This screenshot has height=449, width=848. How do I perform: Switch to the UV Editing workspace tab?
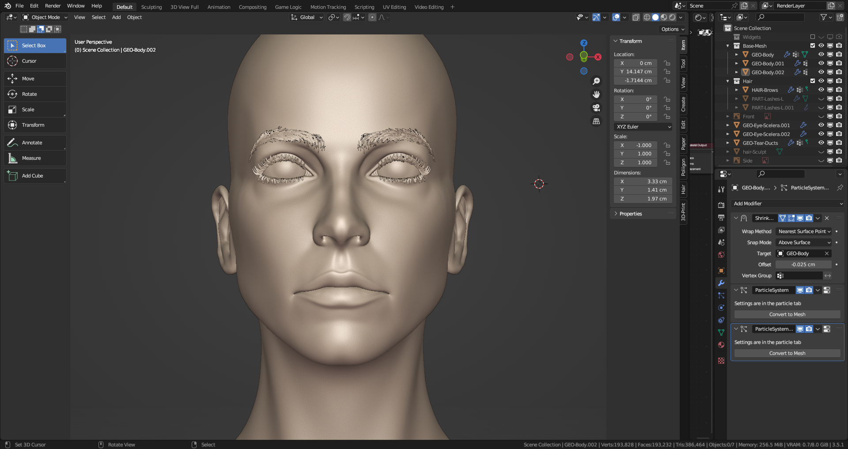click(x=394, y=7)
